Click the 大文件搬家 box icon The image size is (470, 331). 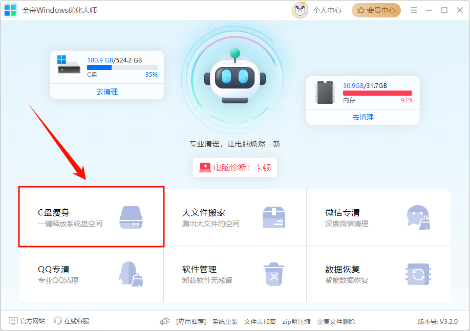point(274,217)
